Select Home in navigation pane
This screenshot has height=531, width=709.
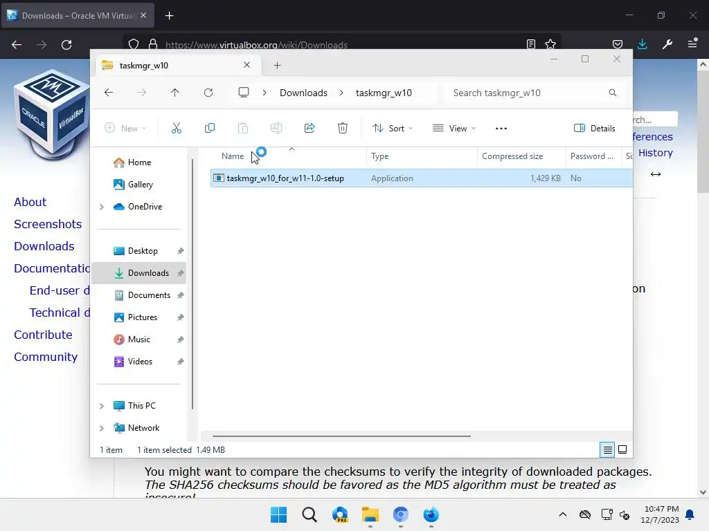139,162
